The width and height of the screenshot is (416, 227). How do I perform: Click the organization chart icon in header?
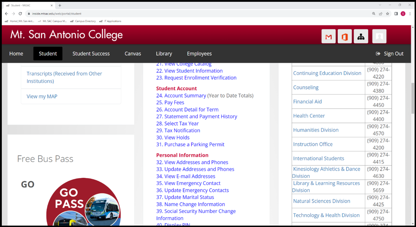(x=361, y=36)
